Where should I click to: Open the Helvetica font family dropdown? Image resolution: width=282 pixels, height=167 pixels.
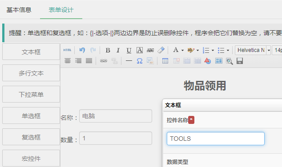pyautogui.click(x=269, y=50)
